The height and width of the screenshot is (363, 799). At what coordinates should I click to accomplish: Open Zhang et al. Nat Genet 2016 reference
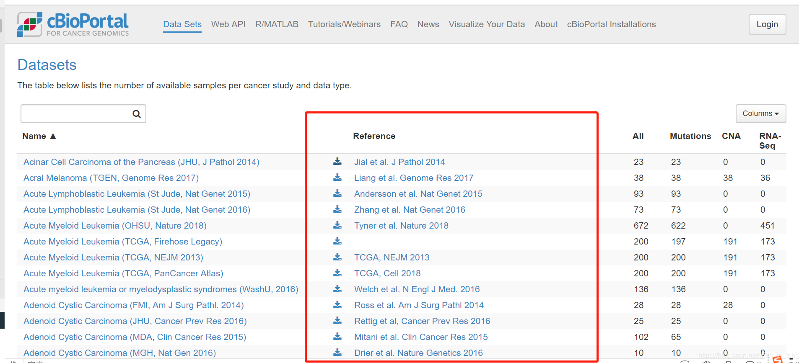click(410, 210)
